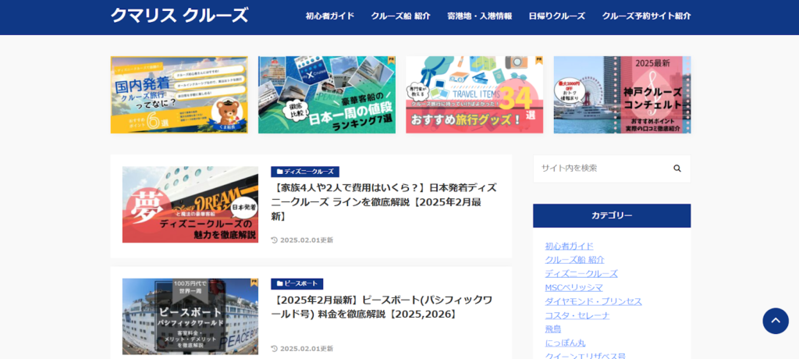Open ダイヤモンド・プリンセス category link
Screen dimensions: 799x359
tap(594, 301)
